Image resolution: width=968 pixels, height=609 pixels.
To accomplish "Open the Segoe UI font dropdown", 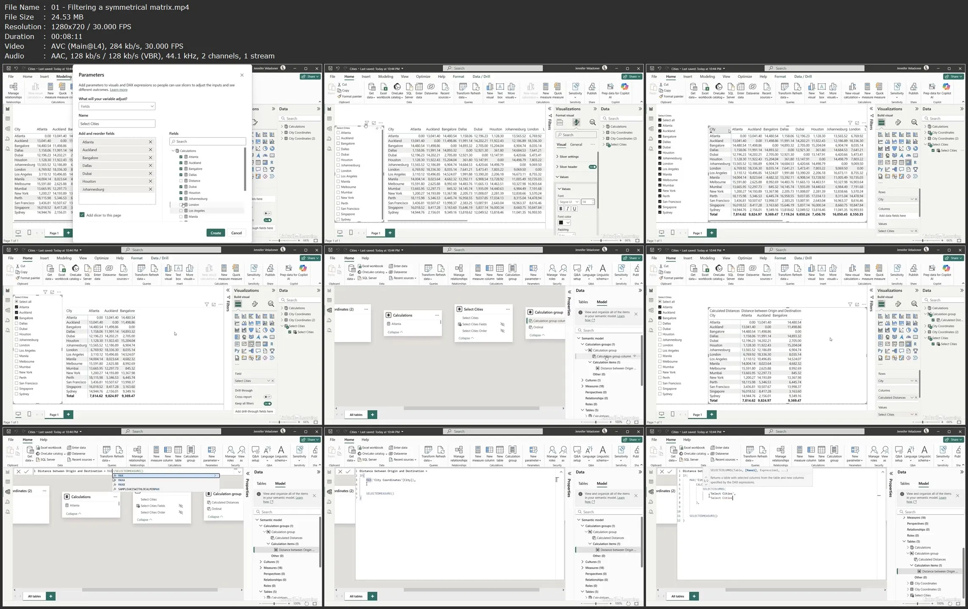I will coord(568,202).
